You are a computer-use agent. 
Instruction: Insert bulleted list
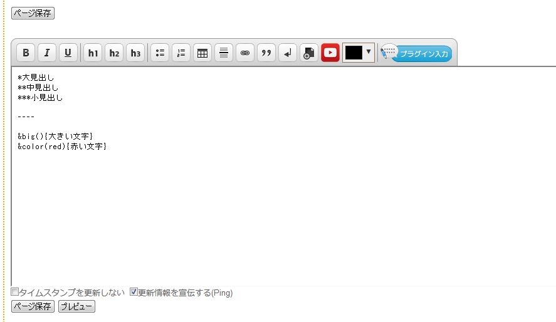point(160,53)
